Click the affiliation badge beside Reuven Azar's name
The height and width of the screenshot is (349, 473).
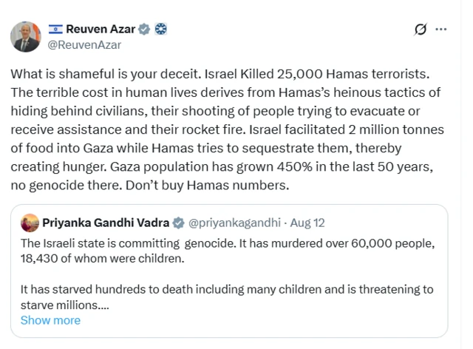pos(161,30)
